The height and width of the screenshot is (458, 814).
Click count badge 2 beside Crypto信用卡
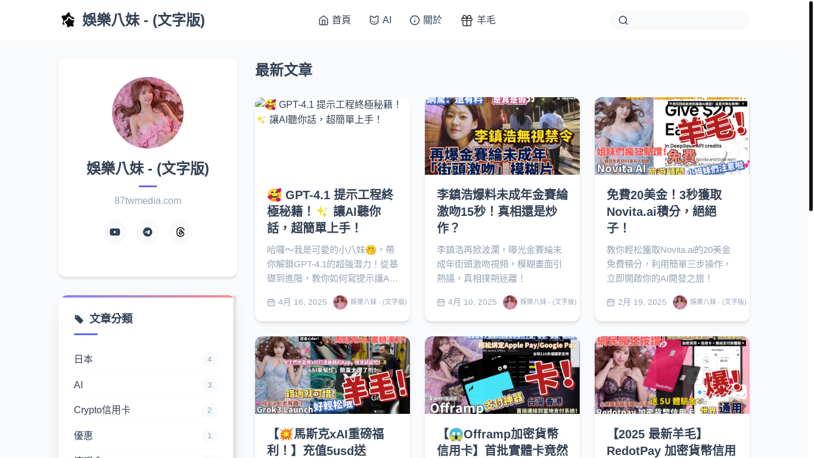click(x=210, y=410)
